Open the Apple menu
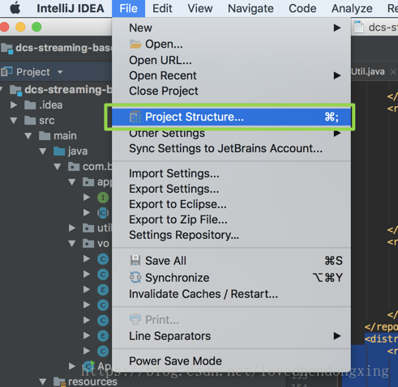The height and width of the screenshot is (387, 398). (x=15, y=8)
